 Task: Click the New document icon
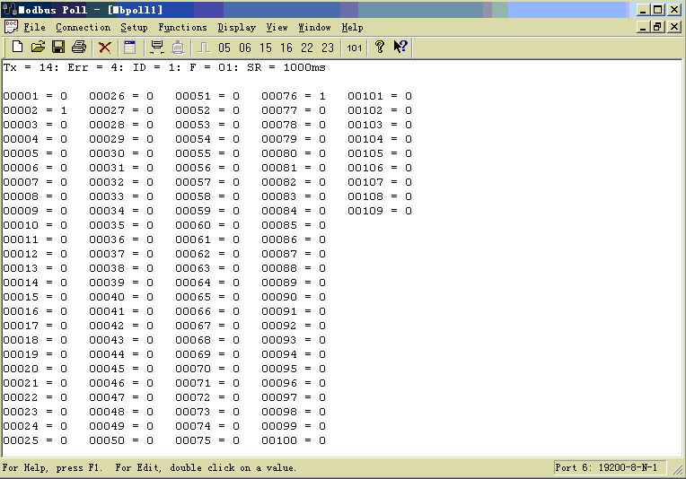(17, 48)
